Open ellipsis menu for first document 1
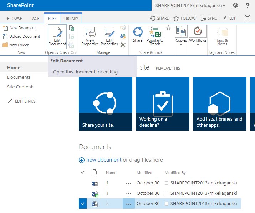The width and height of the screenshot is (255, 213). pyautogui.click(x=128, y=183)
